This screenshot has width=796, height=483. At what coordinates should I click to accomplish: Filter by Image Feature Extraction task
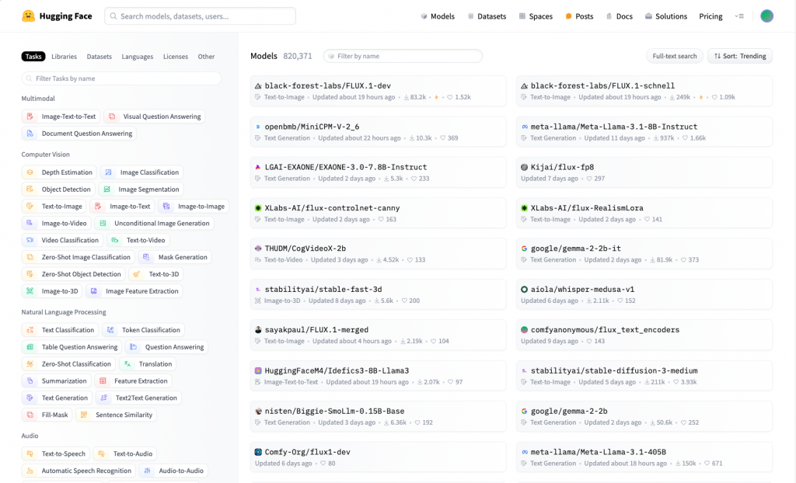[x=134, y=291]
